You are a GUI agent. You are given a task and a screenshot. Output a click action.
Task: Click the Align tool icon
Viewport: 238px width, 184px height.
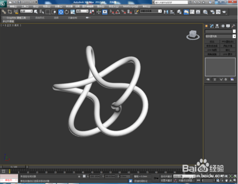172,12
